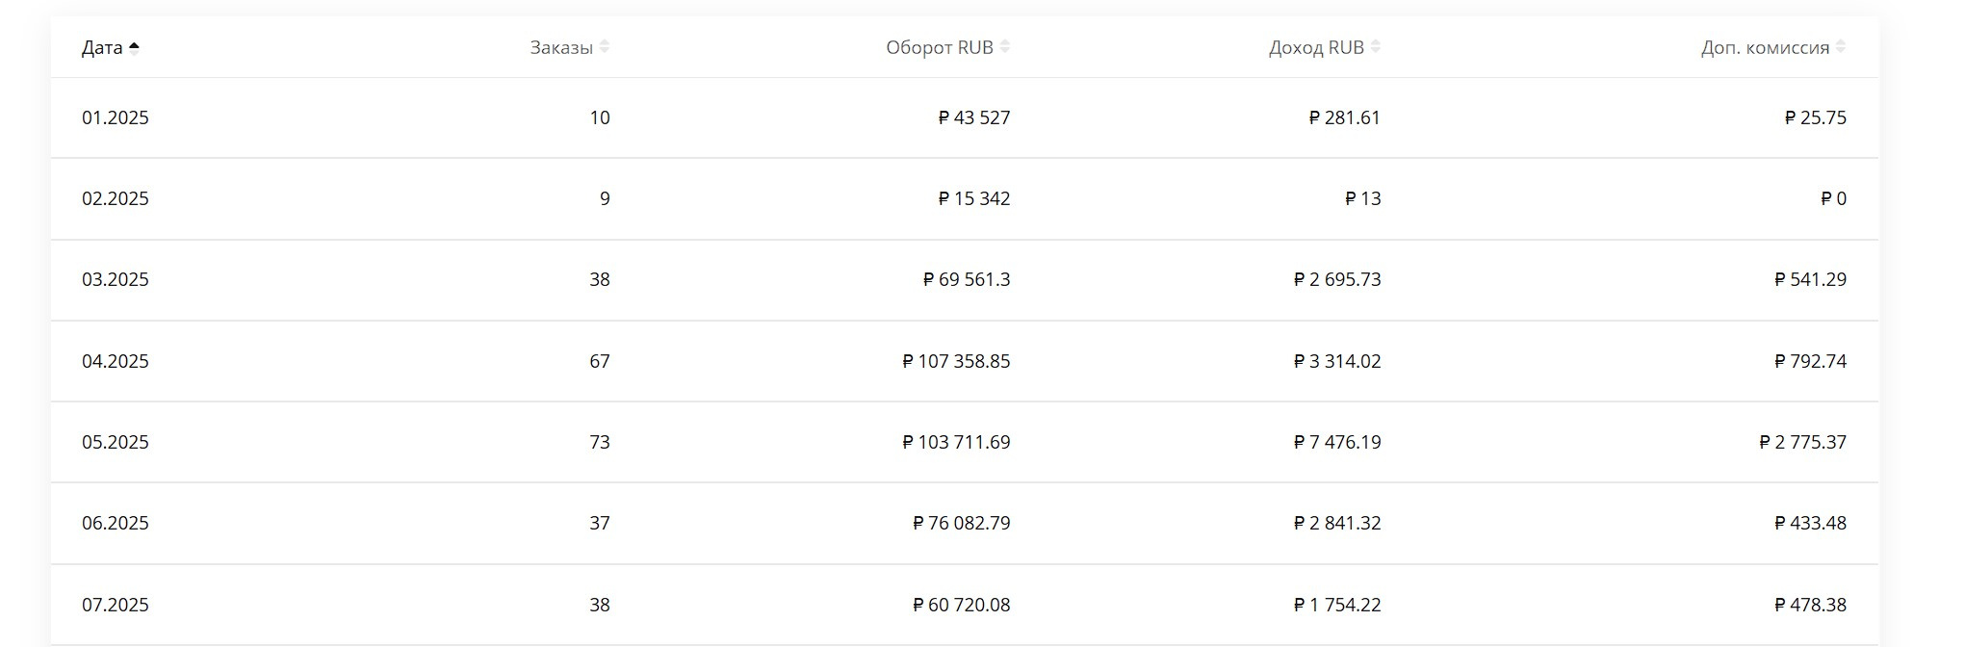Screen dimensions: 1965x647
Task: Click turnover value ₽ 43 527
Action: pos(974,117)
